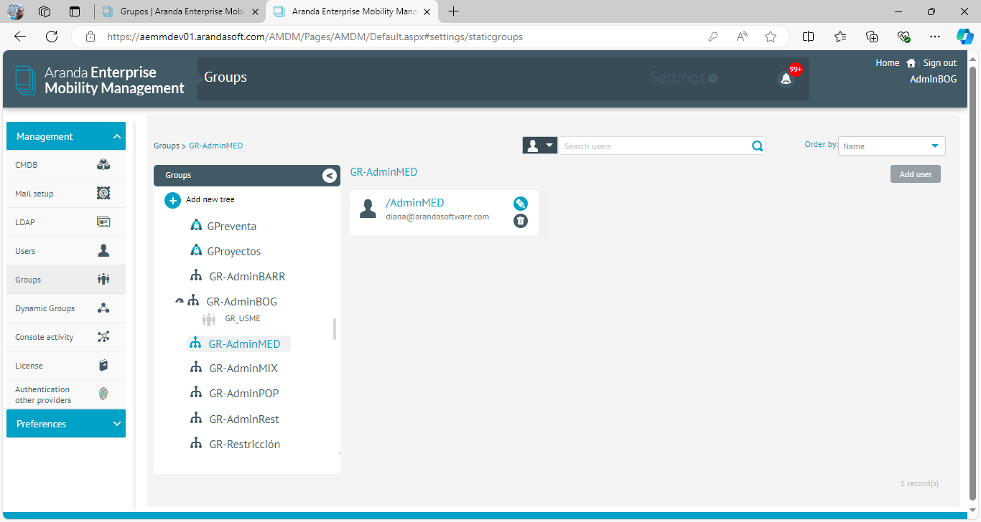This screenshot has width=981, height=522.
Task: Click the avatar icon of /AdminMED
Action: (x=368, y=209)
